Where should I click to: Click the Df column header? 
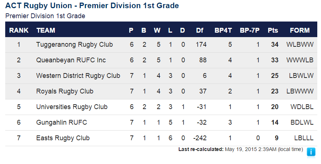click(x=200, y=30)
